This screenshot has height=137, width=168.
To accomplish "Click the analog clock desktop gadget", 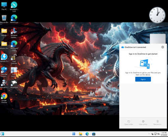I will pos(157,15).
